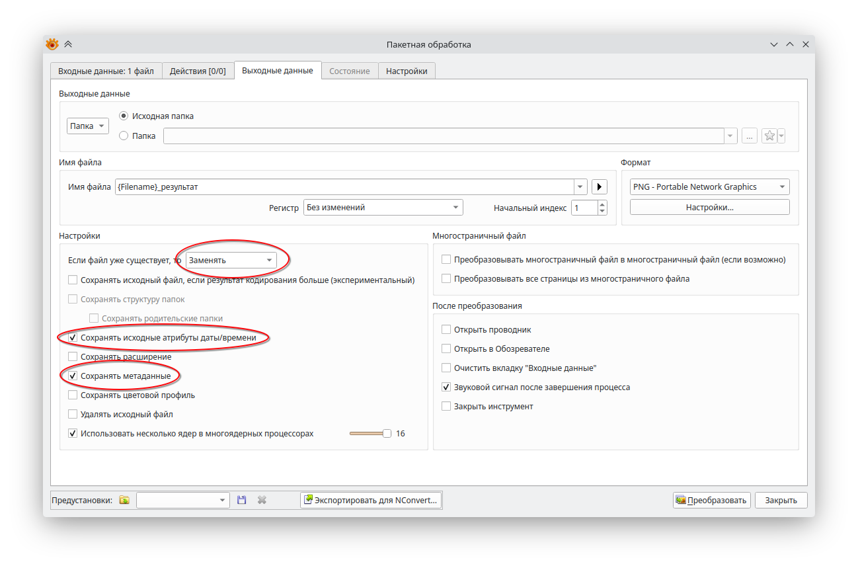This screenshot has height=568, width=858.
Task: Enable multipage to multipage conversion checkbox
Action: [446, 260]
